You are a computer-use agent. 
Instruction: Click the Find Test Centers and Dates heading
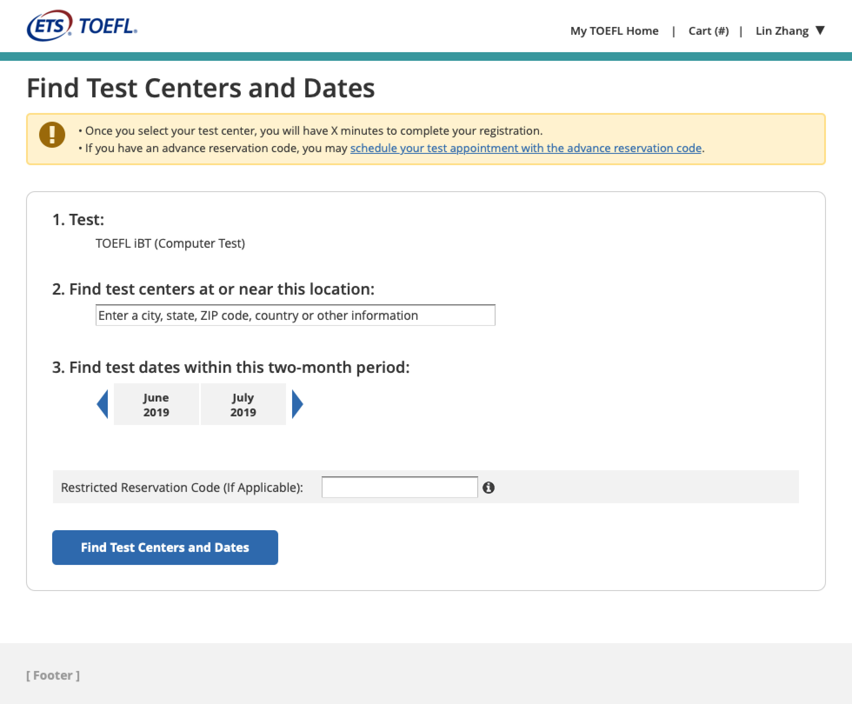tap(201, 88)
